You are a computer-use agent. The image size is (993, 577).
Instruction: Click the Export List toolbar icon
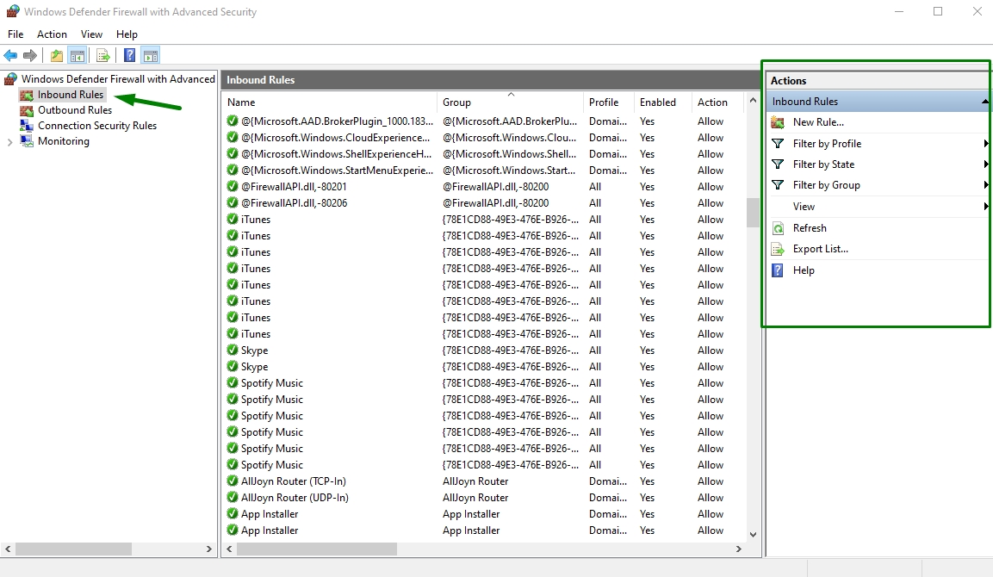point(102,56)
